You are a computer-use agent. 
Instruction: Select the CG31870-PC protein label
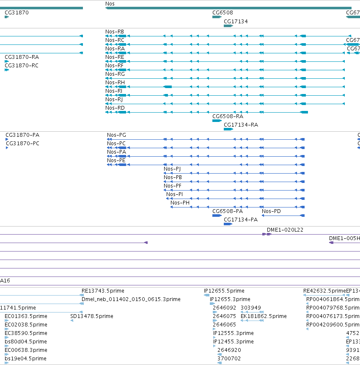[22, 144]
